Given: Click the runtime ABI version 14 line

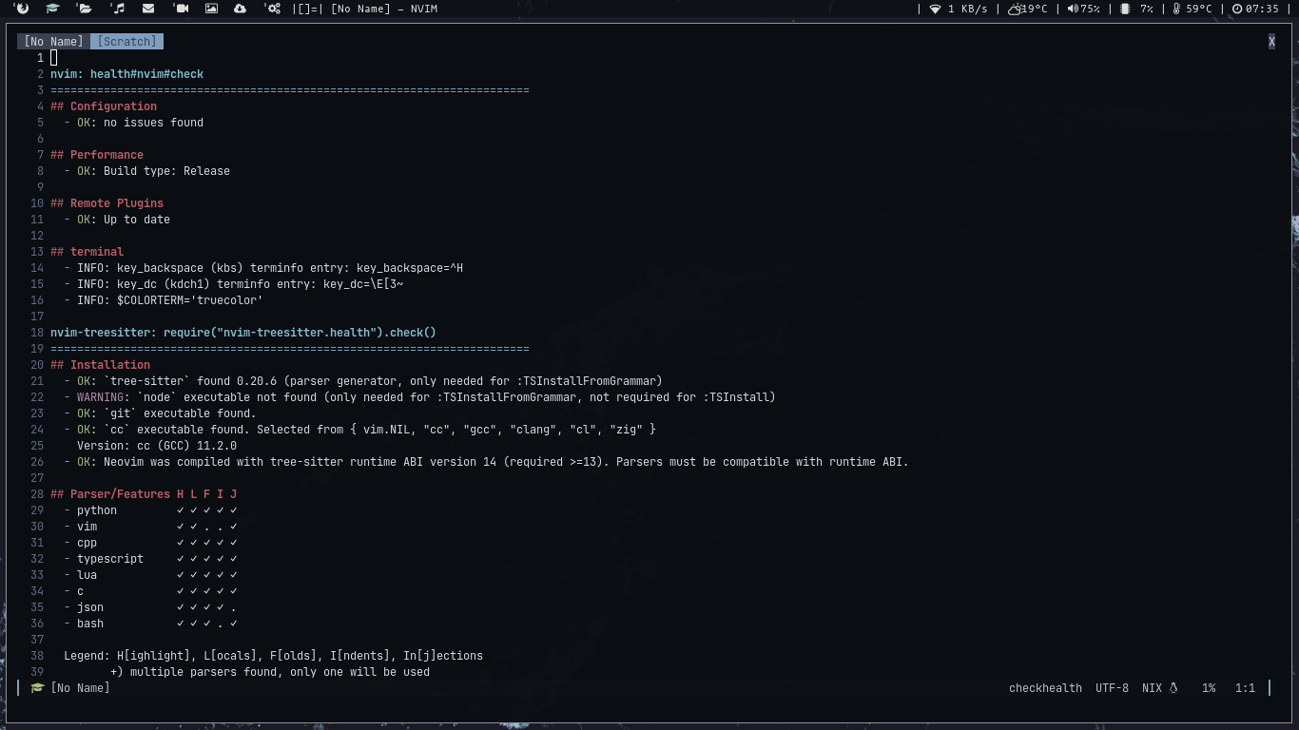Looking at the screenshot, I should point(486,462).
